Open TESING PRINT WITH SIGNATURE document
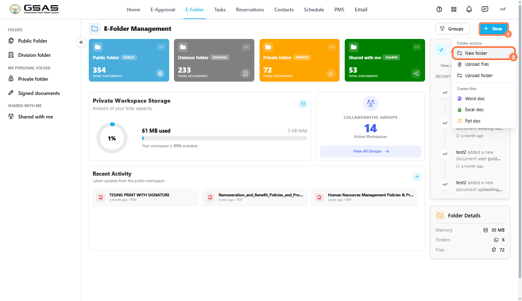Viewport: 522px width, 301px height. coord(146,197)
